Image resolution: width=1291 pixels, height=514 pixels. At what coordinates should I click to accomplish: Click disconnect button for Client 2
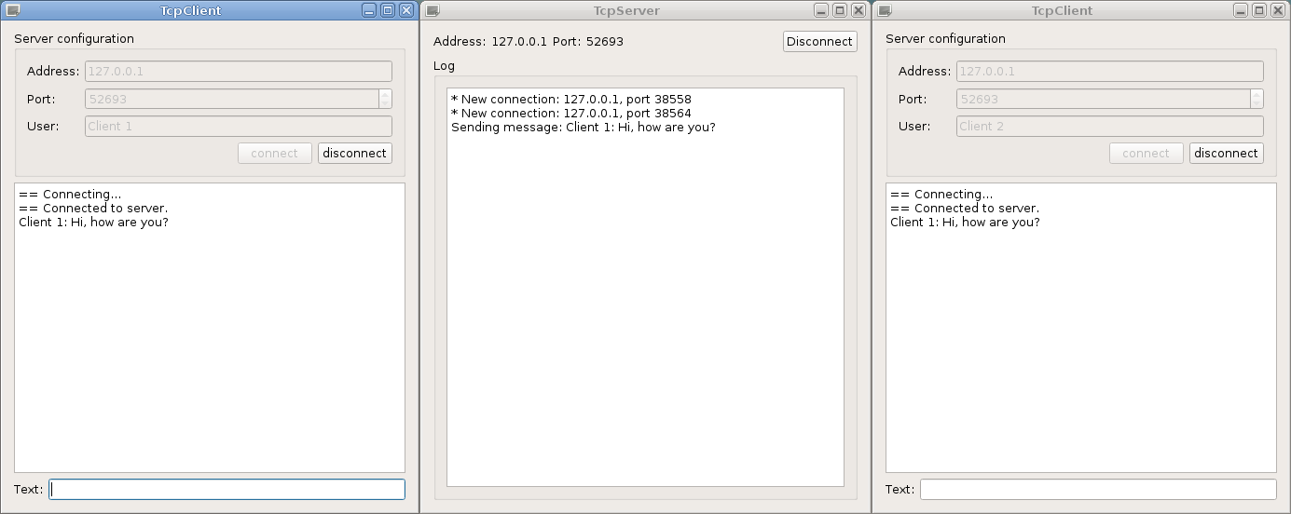click(x=1227, y=153)
